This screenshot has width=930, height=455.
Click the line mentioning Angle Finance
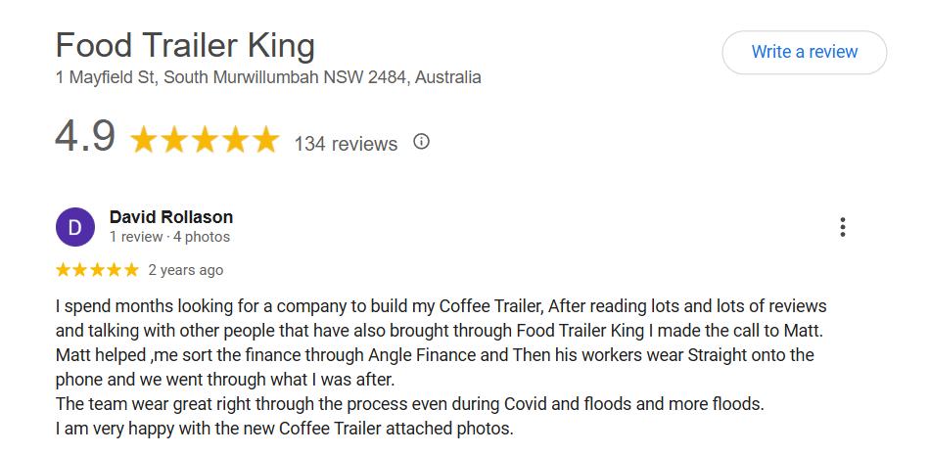tap(435, 355)
